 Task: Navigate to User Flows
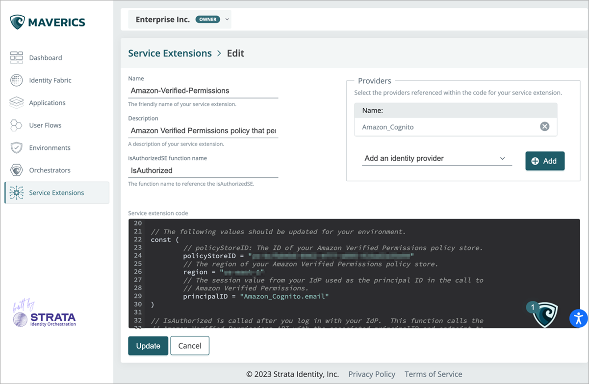tap(45, 125)
